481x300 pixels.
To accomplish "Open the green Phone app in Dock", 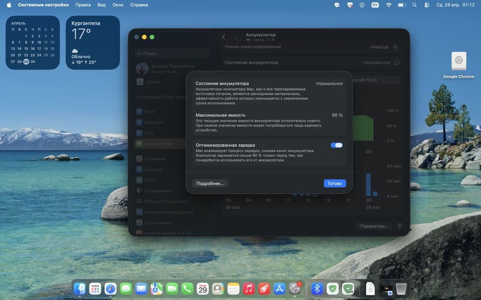I will tap(187, 288).
